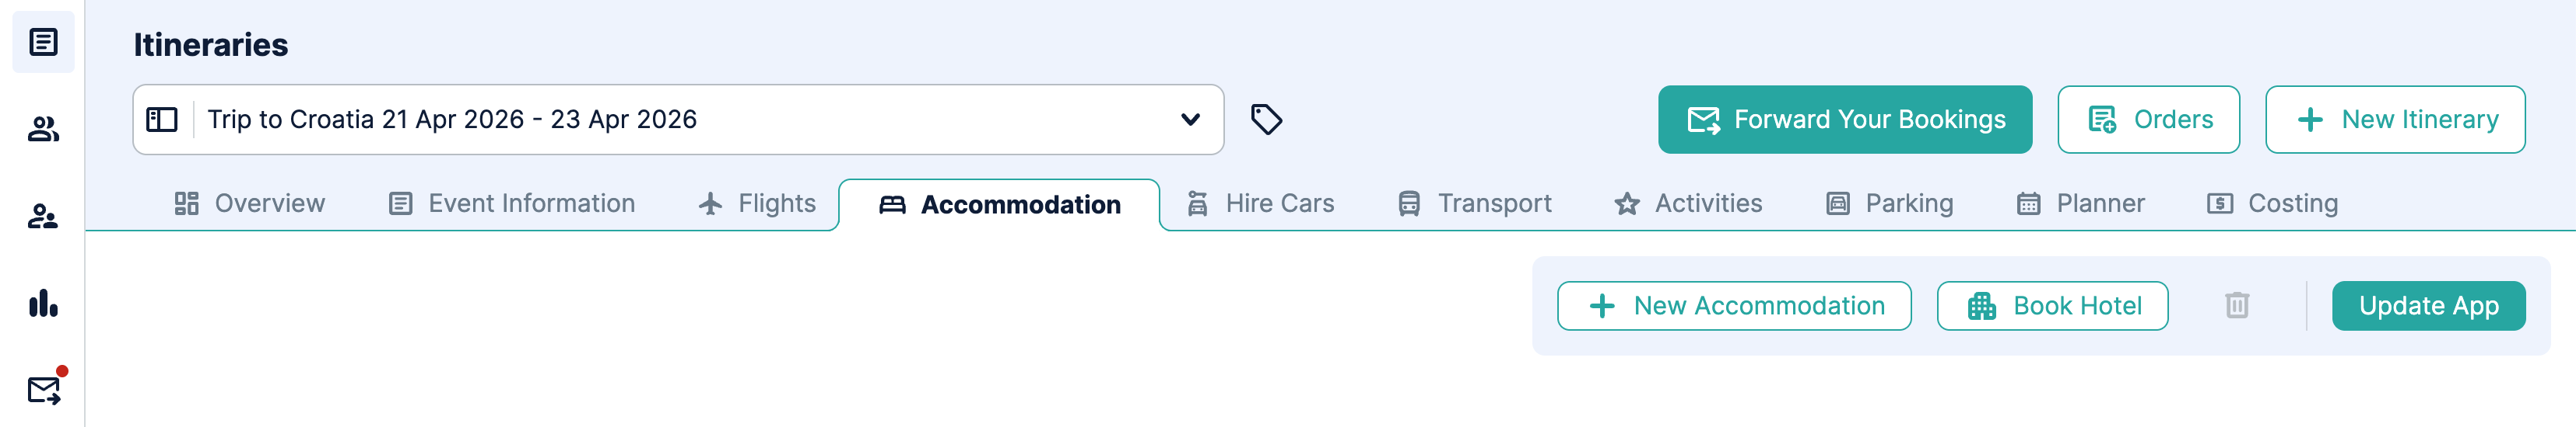The image size is (2576, 427).
Task: Open the Trip to Croatia itinerary combo box
Action: point(678,120)
